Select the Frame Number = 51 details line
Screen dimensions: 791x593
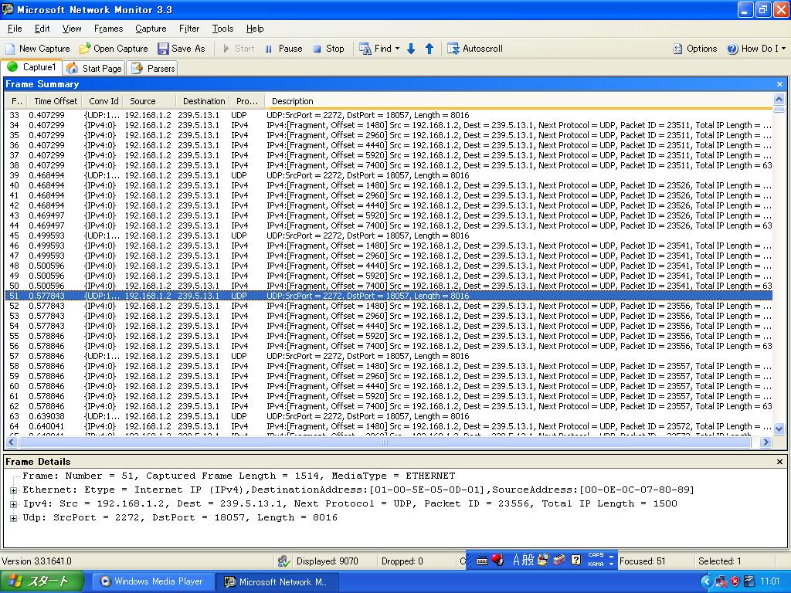(239, 476)
